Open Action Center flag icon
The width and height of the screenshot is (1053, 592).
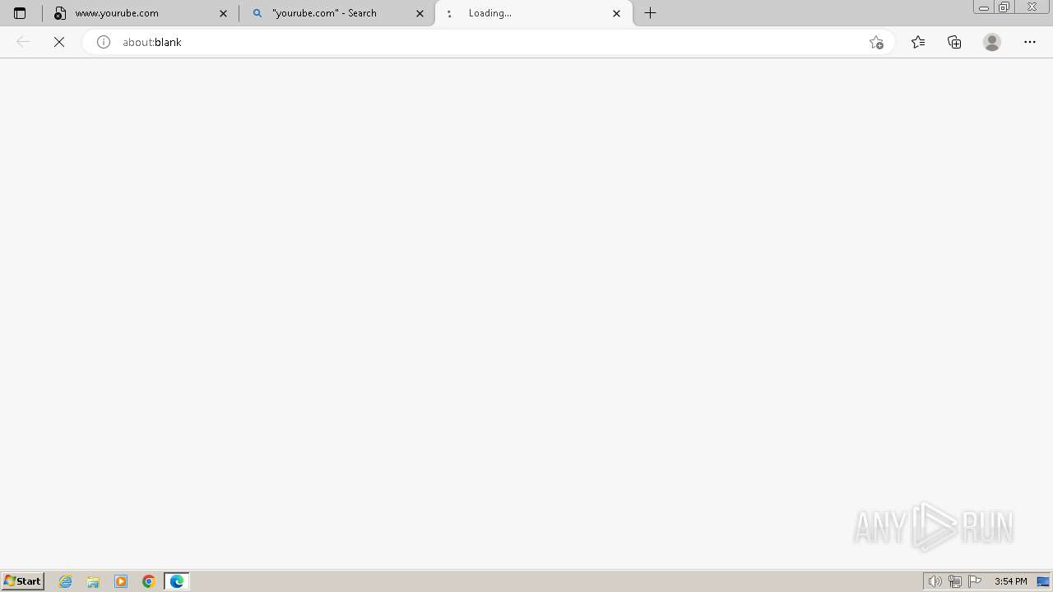[x=975, y=581]
